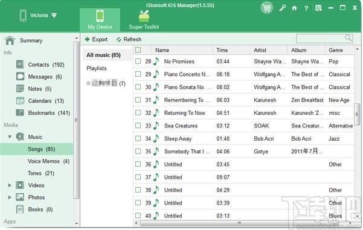Toggle the select-all checkbox in header

pos(138,50)
